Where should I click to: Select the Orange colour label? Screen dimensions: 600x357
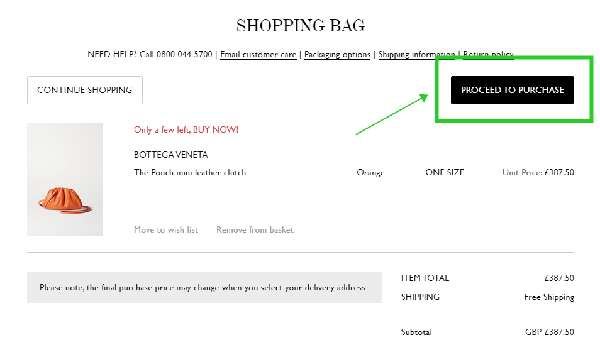click(x=370, y=172)
